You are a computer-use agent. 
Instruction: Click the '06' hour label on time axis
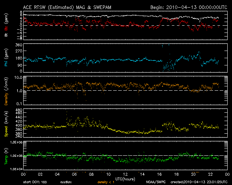point(74,175)
